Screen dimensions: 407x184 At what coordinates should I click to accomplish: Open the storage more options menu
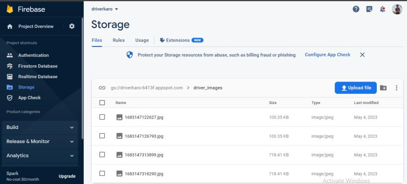[x=396, y=88]
